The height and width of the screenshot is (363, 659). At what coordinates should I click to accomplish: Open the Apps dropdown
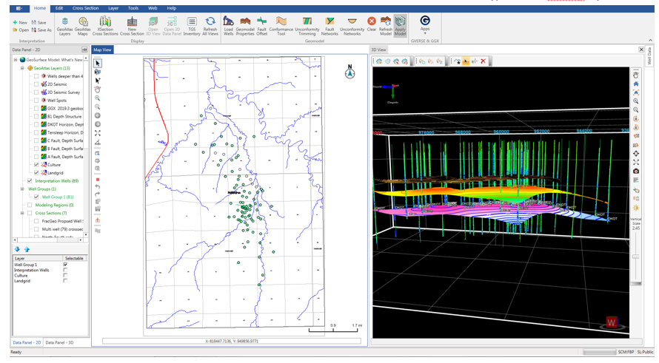pyautogui.click(x=425, y=24)
